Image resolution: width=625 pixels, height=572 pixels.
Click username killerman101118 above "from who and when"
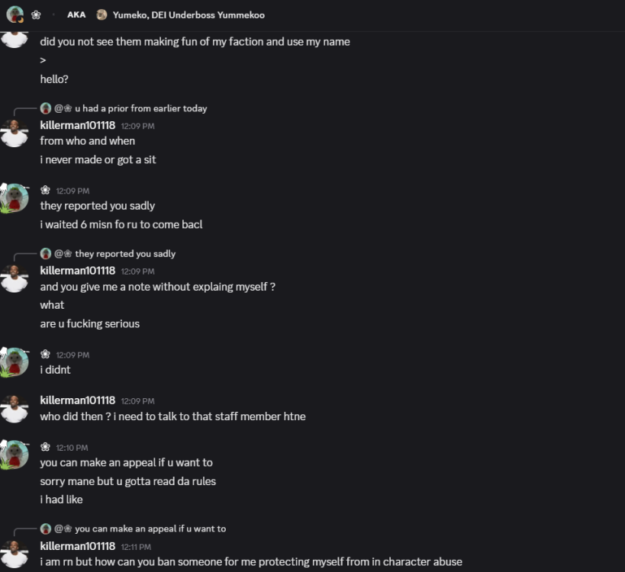coord(77,125)
